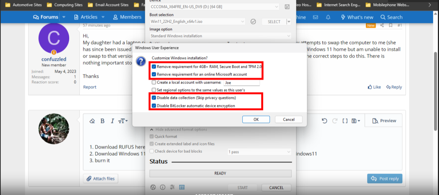Click the eraser remove formatting icon in the editor
The width and height of the screenshot is (439, 195).
[x=92, y=121]
